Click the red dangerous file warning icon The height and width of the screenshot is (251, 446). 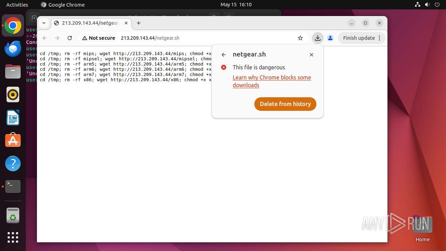[224, 67]
